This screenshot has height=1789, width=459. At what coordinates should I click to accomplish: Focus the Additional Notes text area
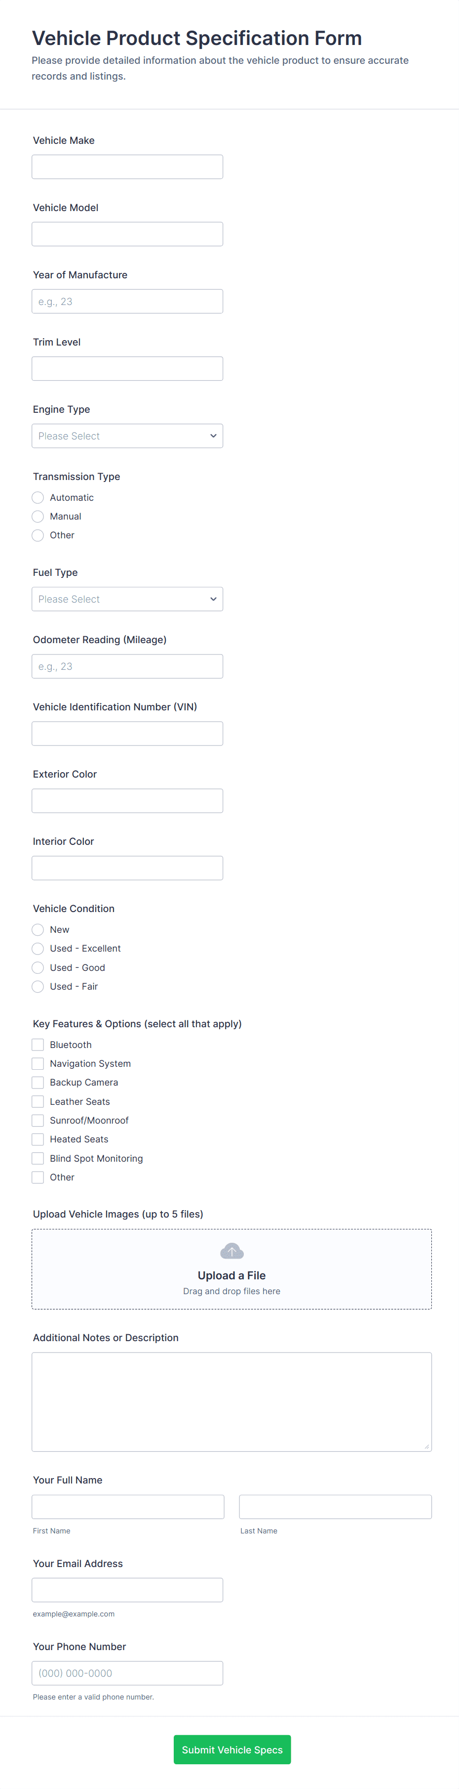pos(231,1401)
